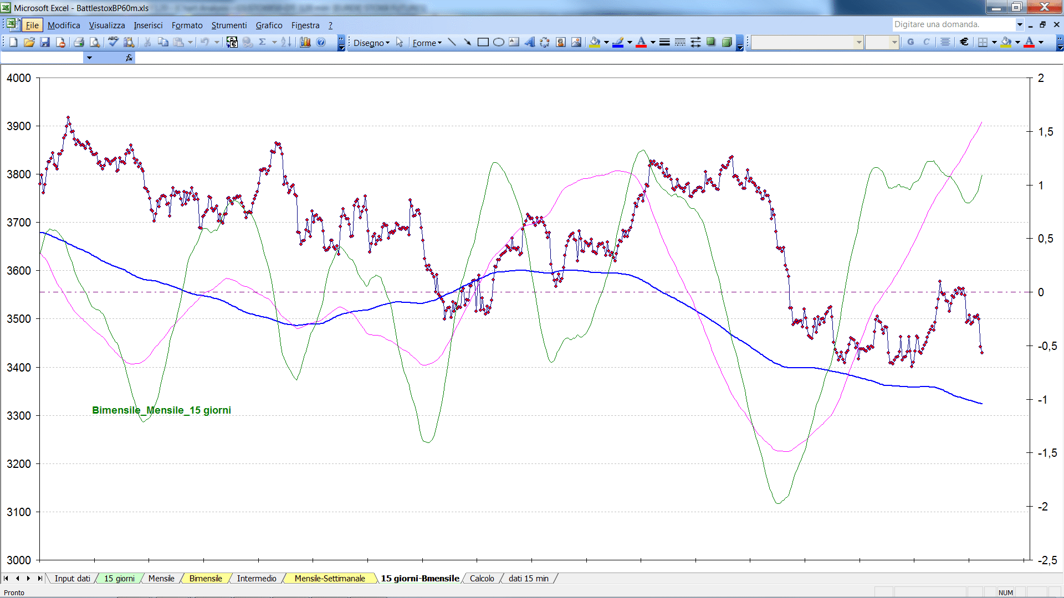Image resolution: width=1064 pixels, height=598 pixels.
Task: Open the font size combo box
Action: click(x=882, y=42)
